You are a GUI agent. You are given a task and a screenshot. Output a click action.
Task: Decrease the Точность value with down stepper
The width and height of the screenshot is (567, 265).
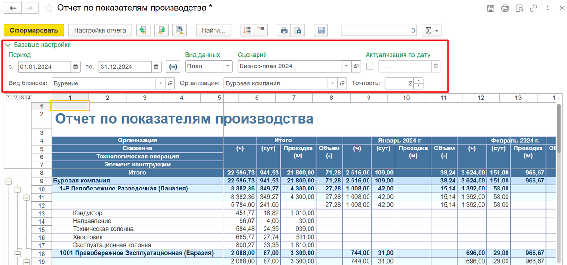[x=419, y=86]
